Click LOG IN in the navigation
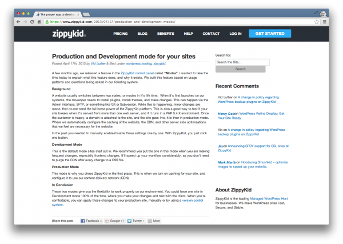This screenshot has height=244, width=343. pos(236,34)
